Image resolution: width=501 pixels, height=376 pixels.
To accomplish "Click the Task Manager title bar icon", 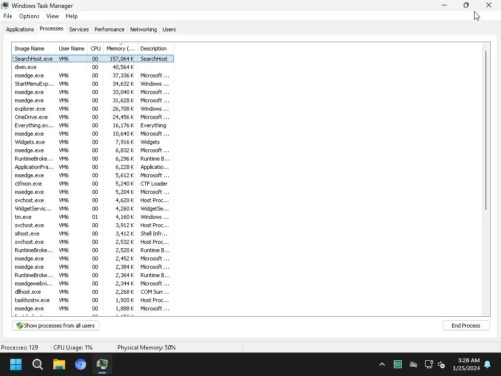I will pos(5,5).
